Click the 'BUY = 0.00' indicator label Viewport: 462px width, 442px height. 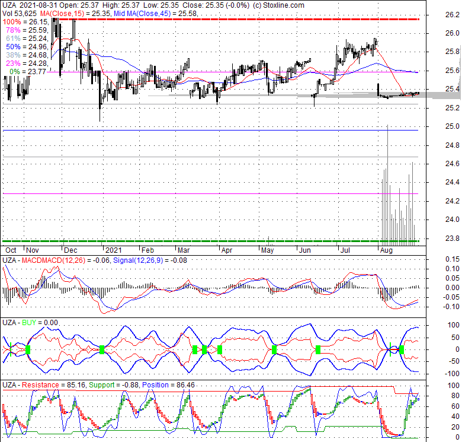pyautogui.click(x=40, y=323)
